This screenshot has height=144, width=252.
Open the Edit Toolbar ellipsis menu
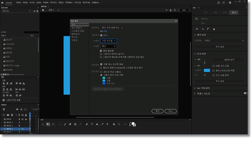pos(125,124)
